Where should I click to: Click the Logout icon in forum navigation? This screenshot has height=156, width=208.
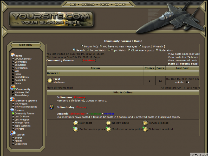tap(140, 46)
